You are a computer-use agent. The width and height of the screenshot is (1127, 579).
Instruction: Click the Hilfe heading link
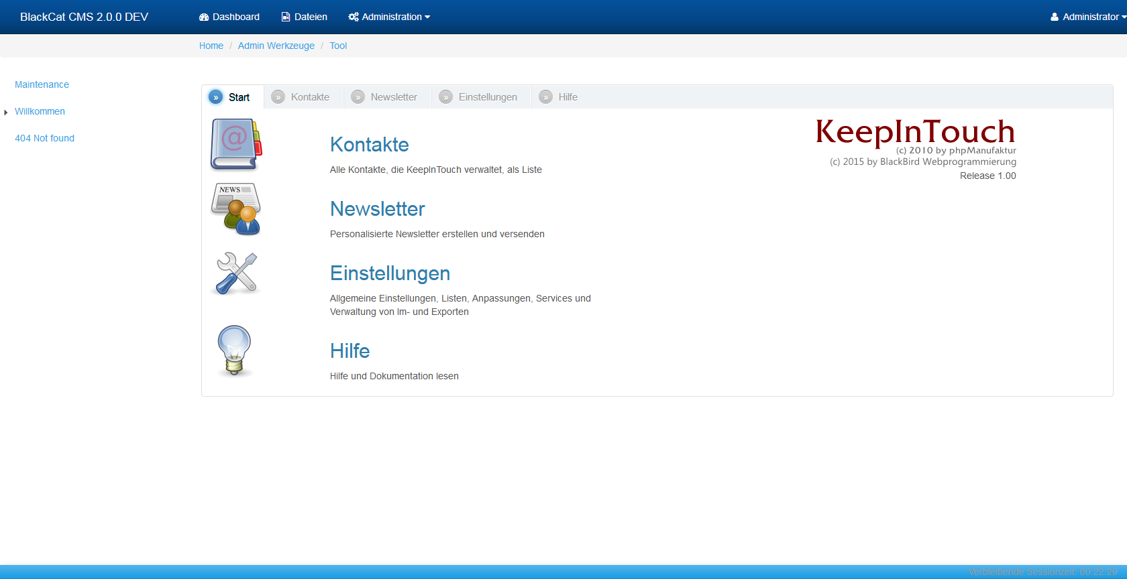pyautogui.click(x=350, y=350)
